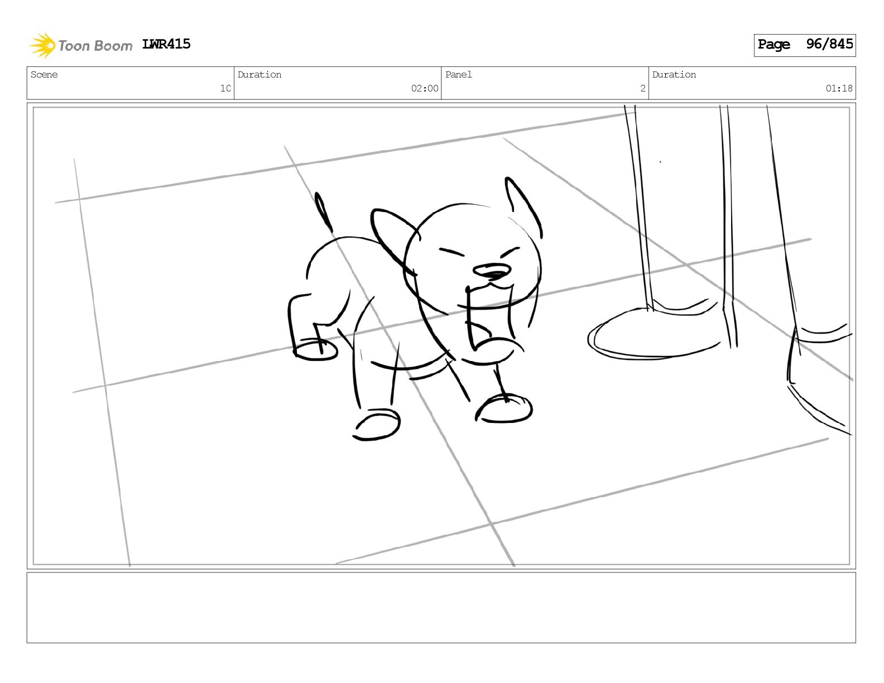Select the 01:18 panel duration value
The image size is (884, 683).
coord(839,88)
